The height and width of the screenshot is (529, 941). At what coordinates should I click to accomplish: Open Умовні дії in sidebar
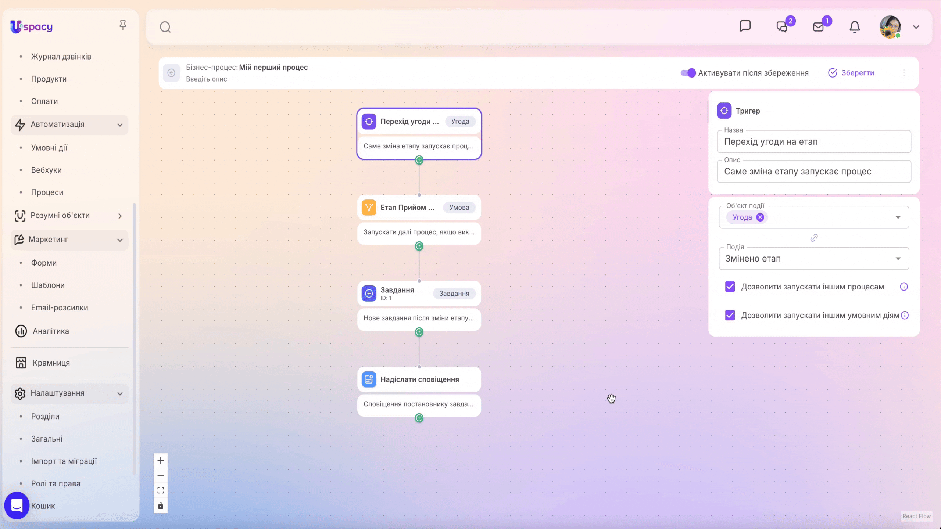click(x=49, y=148)
